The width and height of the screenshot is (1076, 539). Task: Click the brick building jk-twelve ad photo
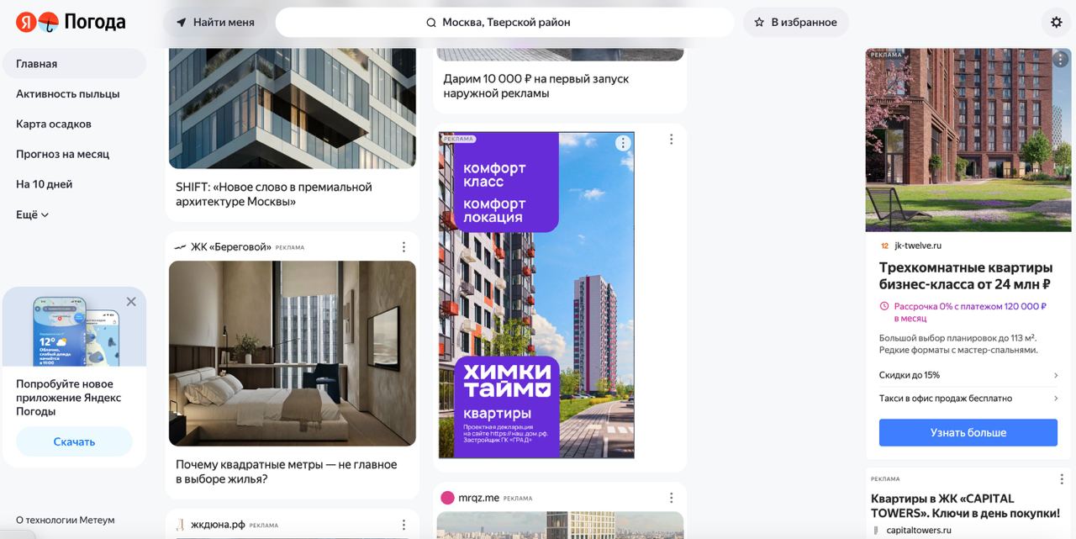968,140
